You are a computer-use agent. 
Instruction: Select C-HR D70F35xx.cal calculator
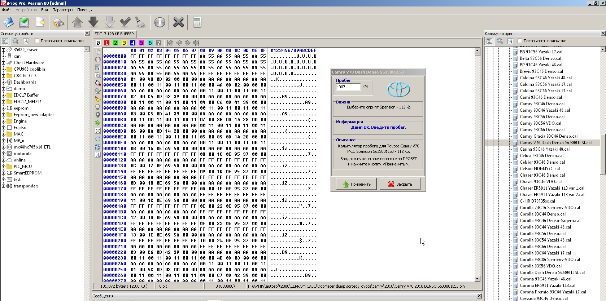click(537, 201)
